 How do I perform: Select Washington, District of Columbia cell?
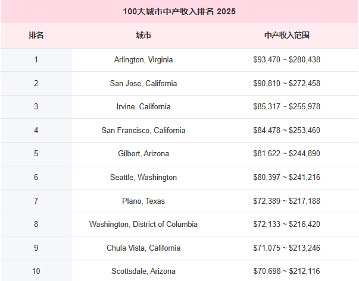click(143, 225)
